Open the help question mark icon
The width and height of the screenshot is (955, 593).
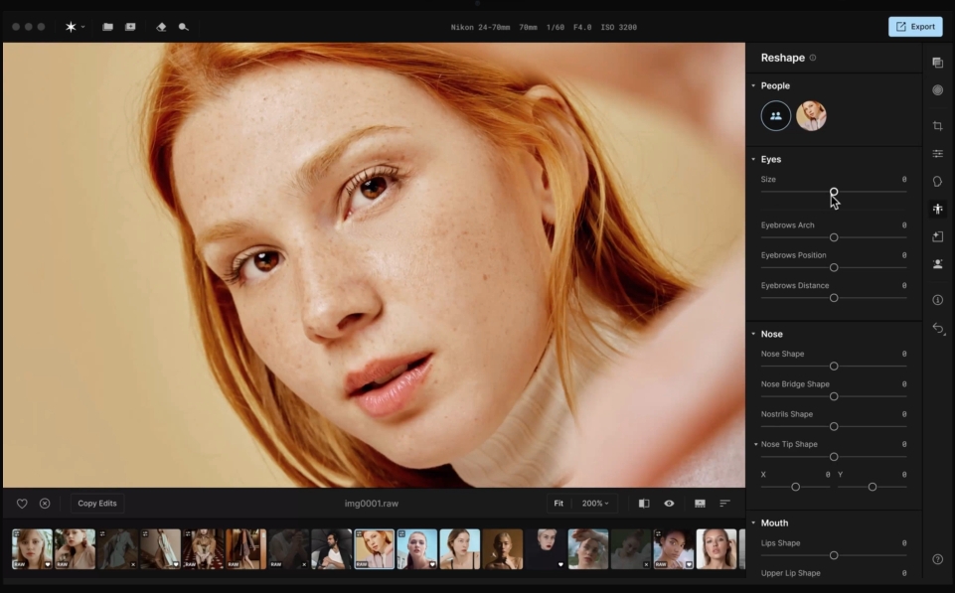pos(937,559)
